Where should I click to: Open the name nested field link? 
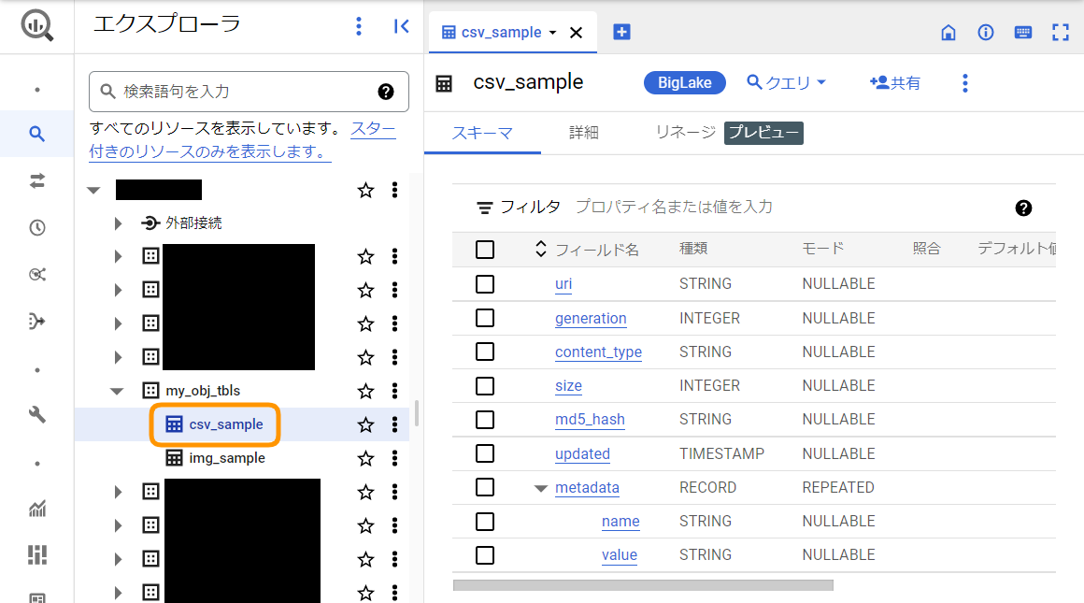pos(620,522)
